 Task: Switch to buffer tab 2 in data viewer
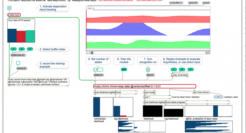(90, 53)
